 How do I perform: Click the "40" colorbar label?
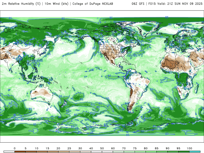pyautogui.click(x=91, y=148)
